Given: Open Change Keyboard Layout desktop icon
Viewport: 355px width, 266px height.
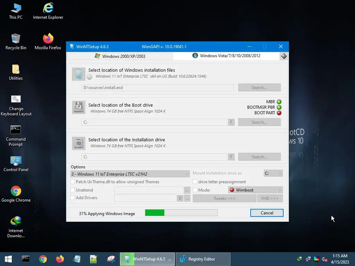Looking at the screenshot, I should pyautogui.click(x=16, y=105).
